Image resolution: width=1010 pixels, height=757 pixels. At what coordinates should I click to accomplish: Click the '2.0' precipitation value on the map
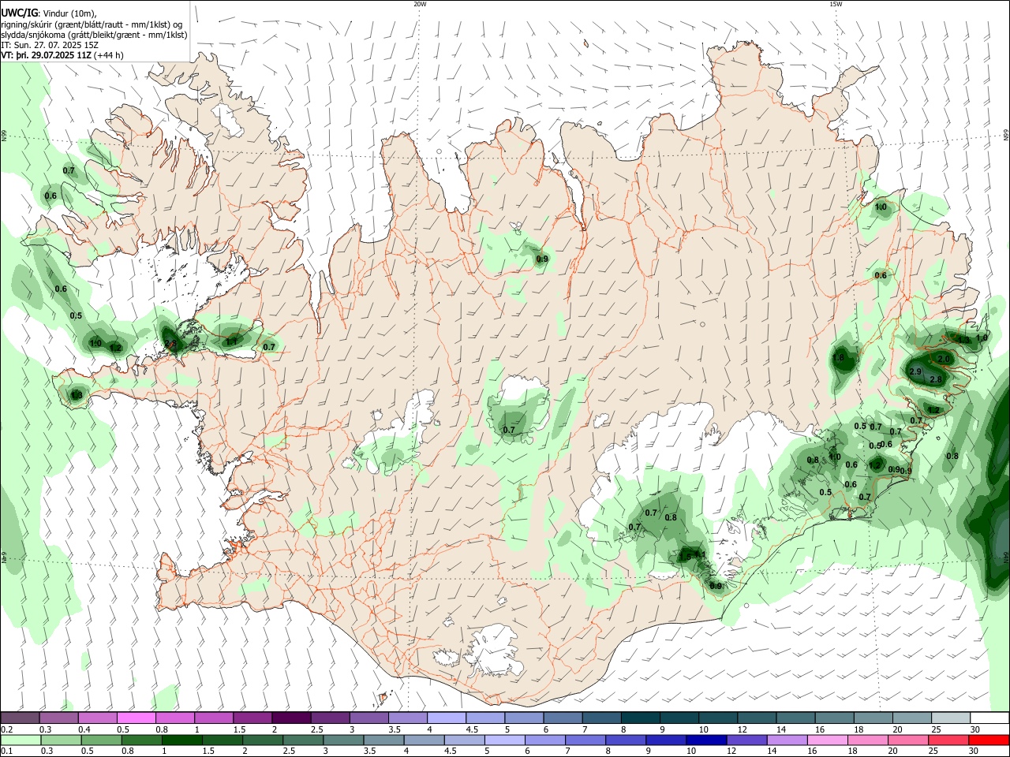coord(944,359)
